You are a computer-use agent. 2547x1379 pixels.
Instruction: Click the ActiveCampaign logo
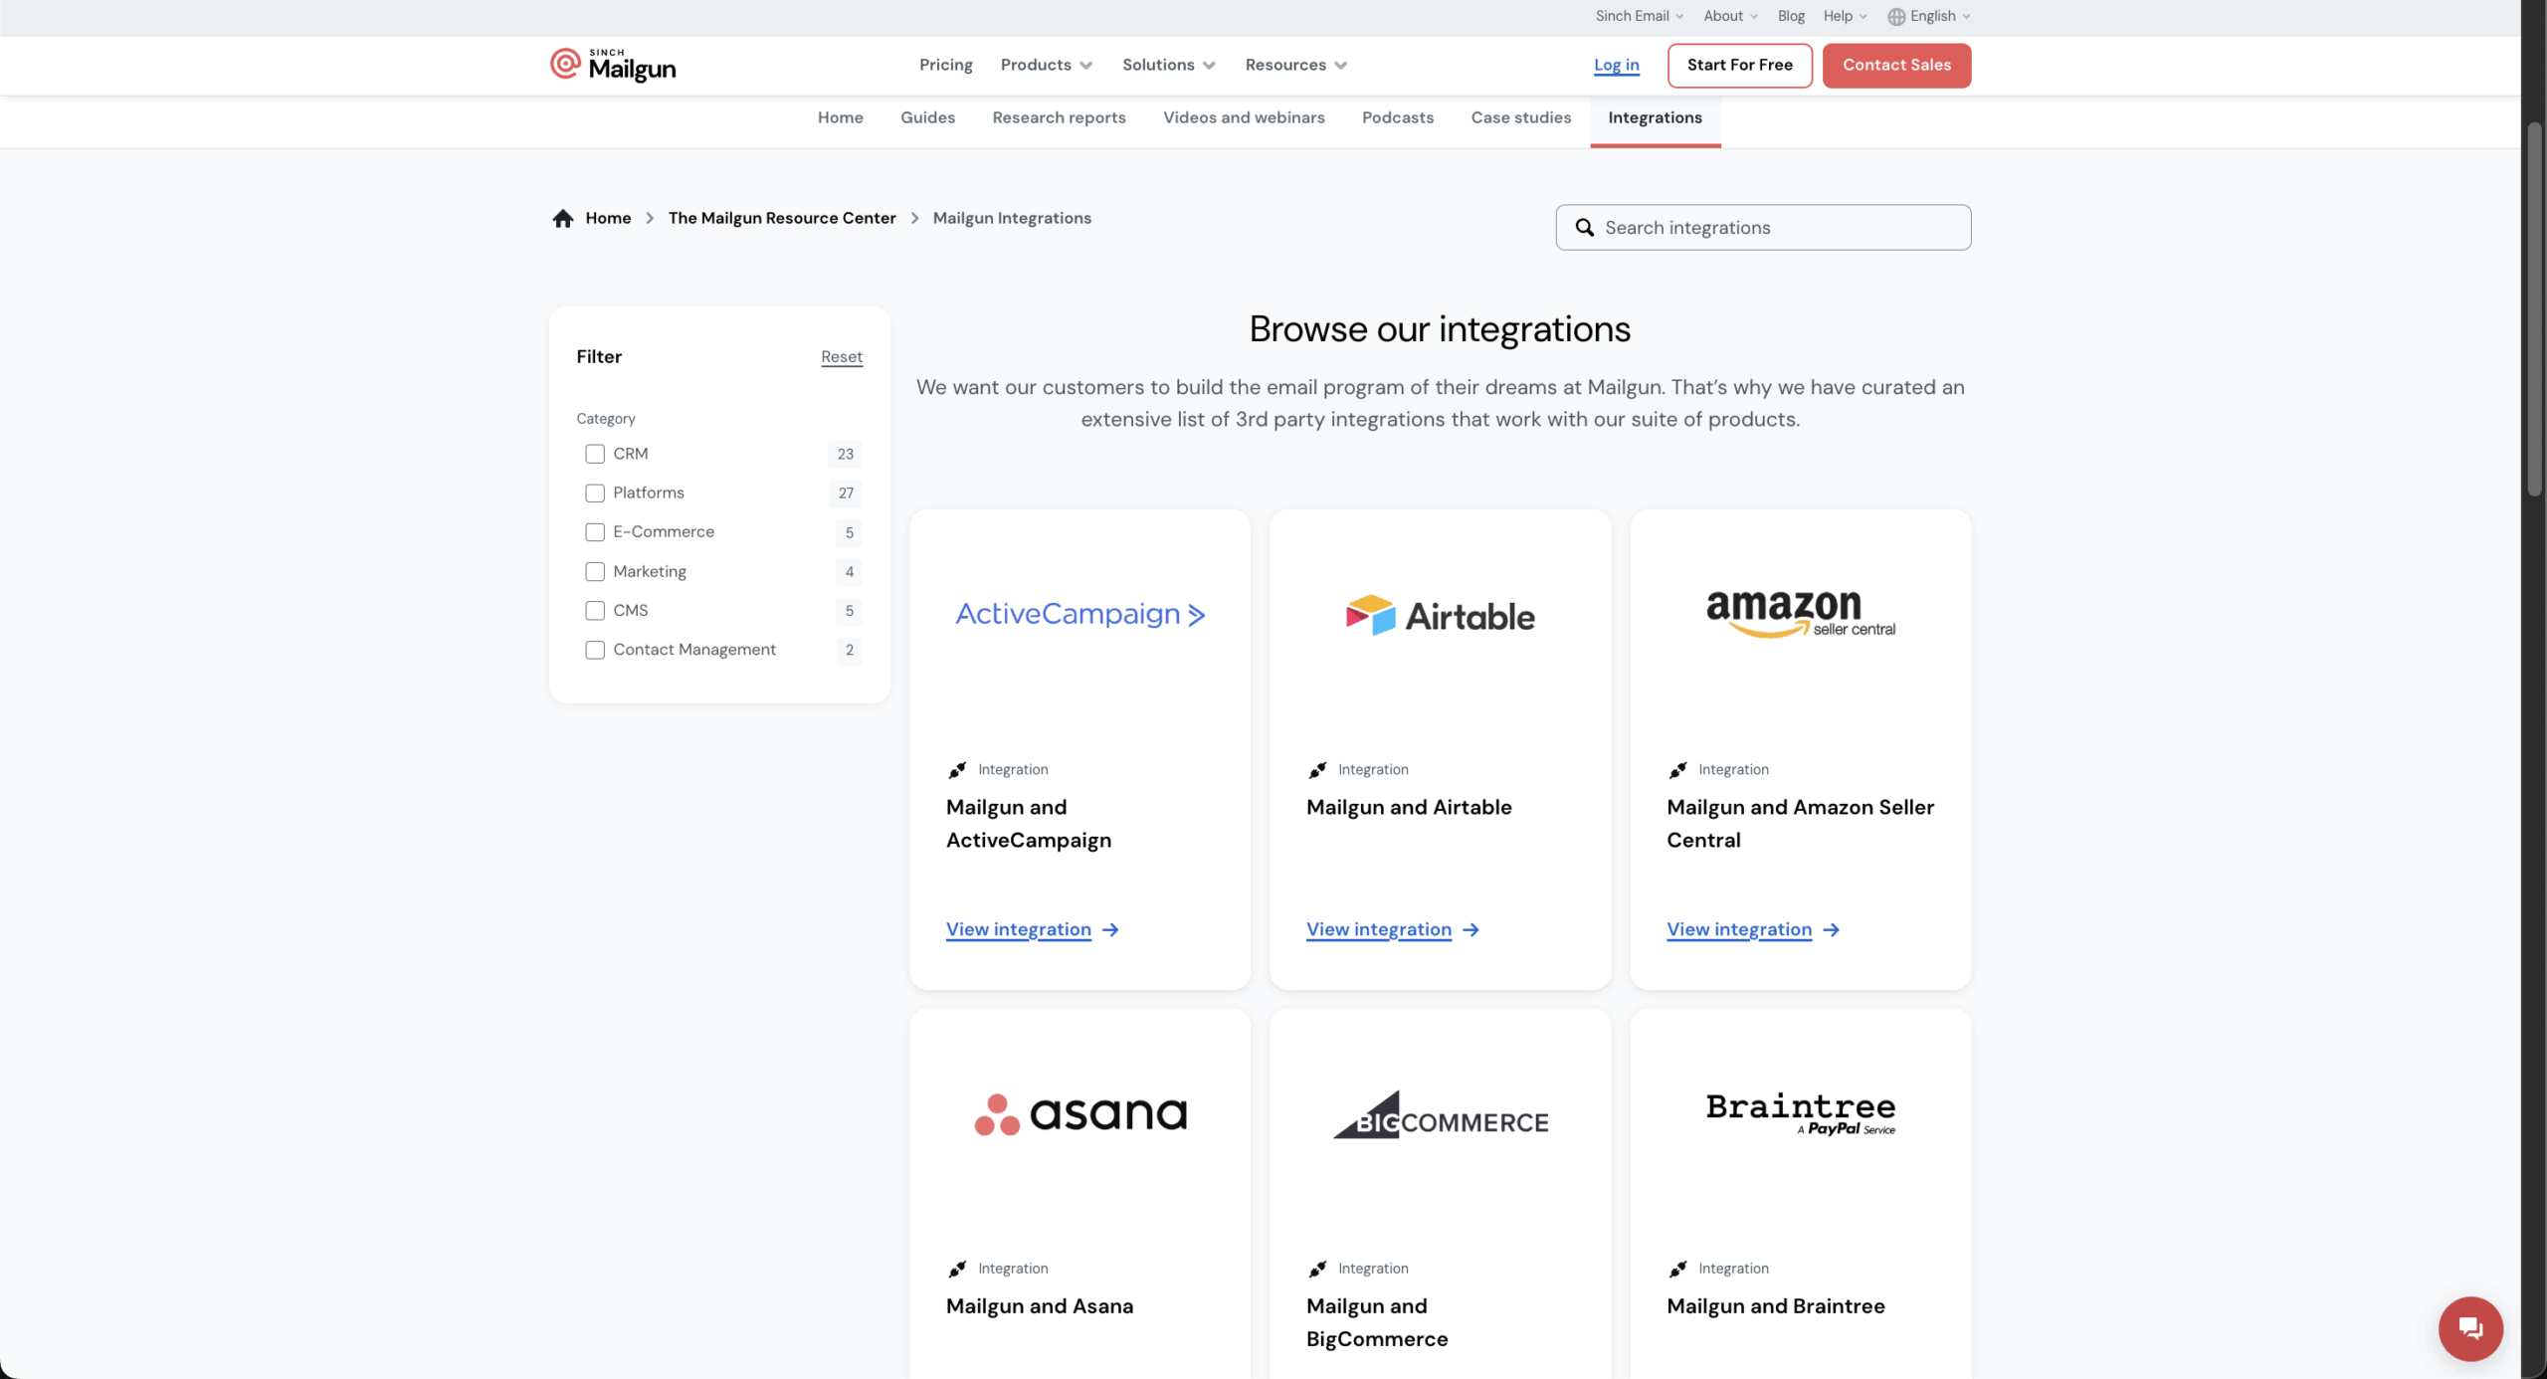(1079, 614)
